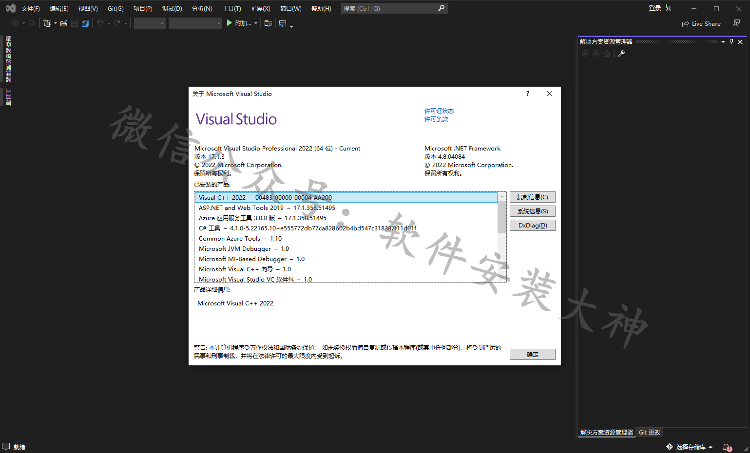Click the status bar output window icon

pos(6,447)
